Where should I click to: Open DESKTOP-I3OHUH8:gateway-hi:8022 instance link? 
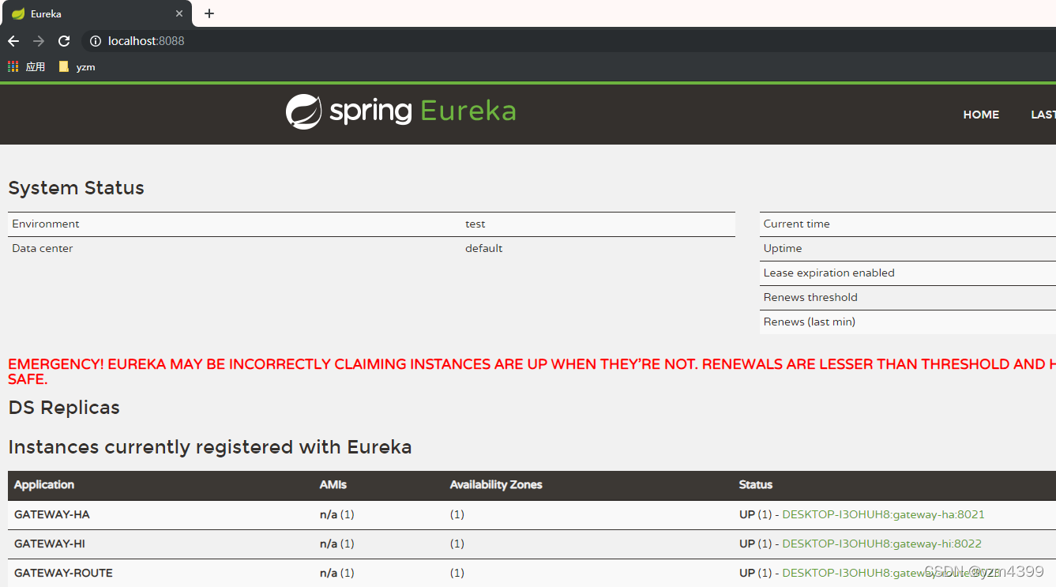(x=881, y=544)
